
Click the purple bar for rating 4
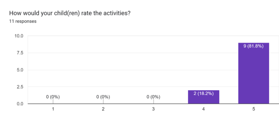point(203,97)
